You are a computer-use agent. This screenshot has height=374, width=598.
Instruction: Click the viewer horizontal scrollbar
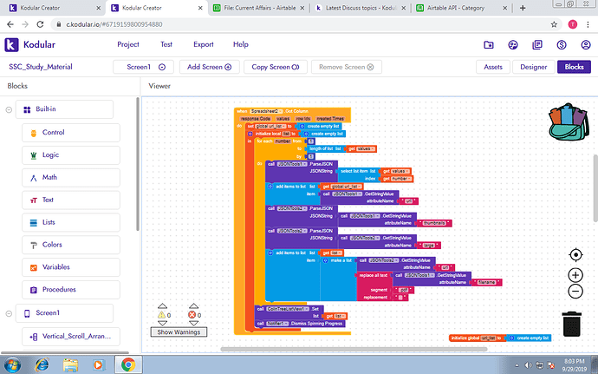click(354, 349)
